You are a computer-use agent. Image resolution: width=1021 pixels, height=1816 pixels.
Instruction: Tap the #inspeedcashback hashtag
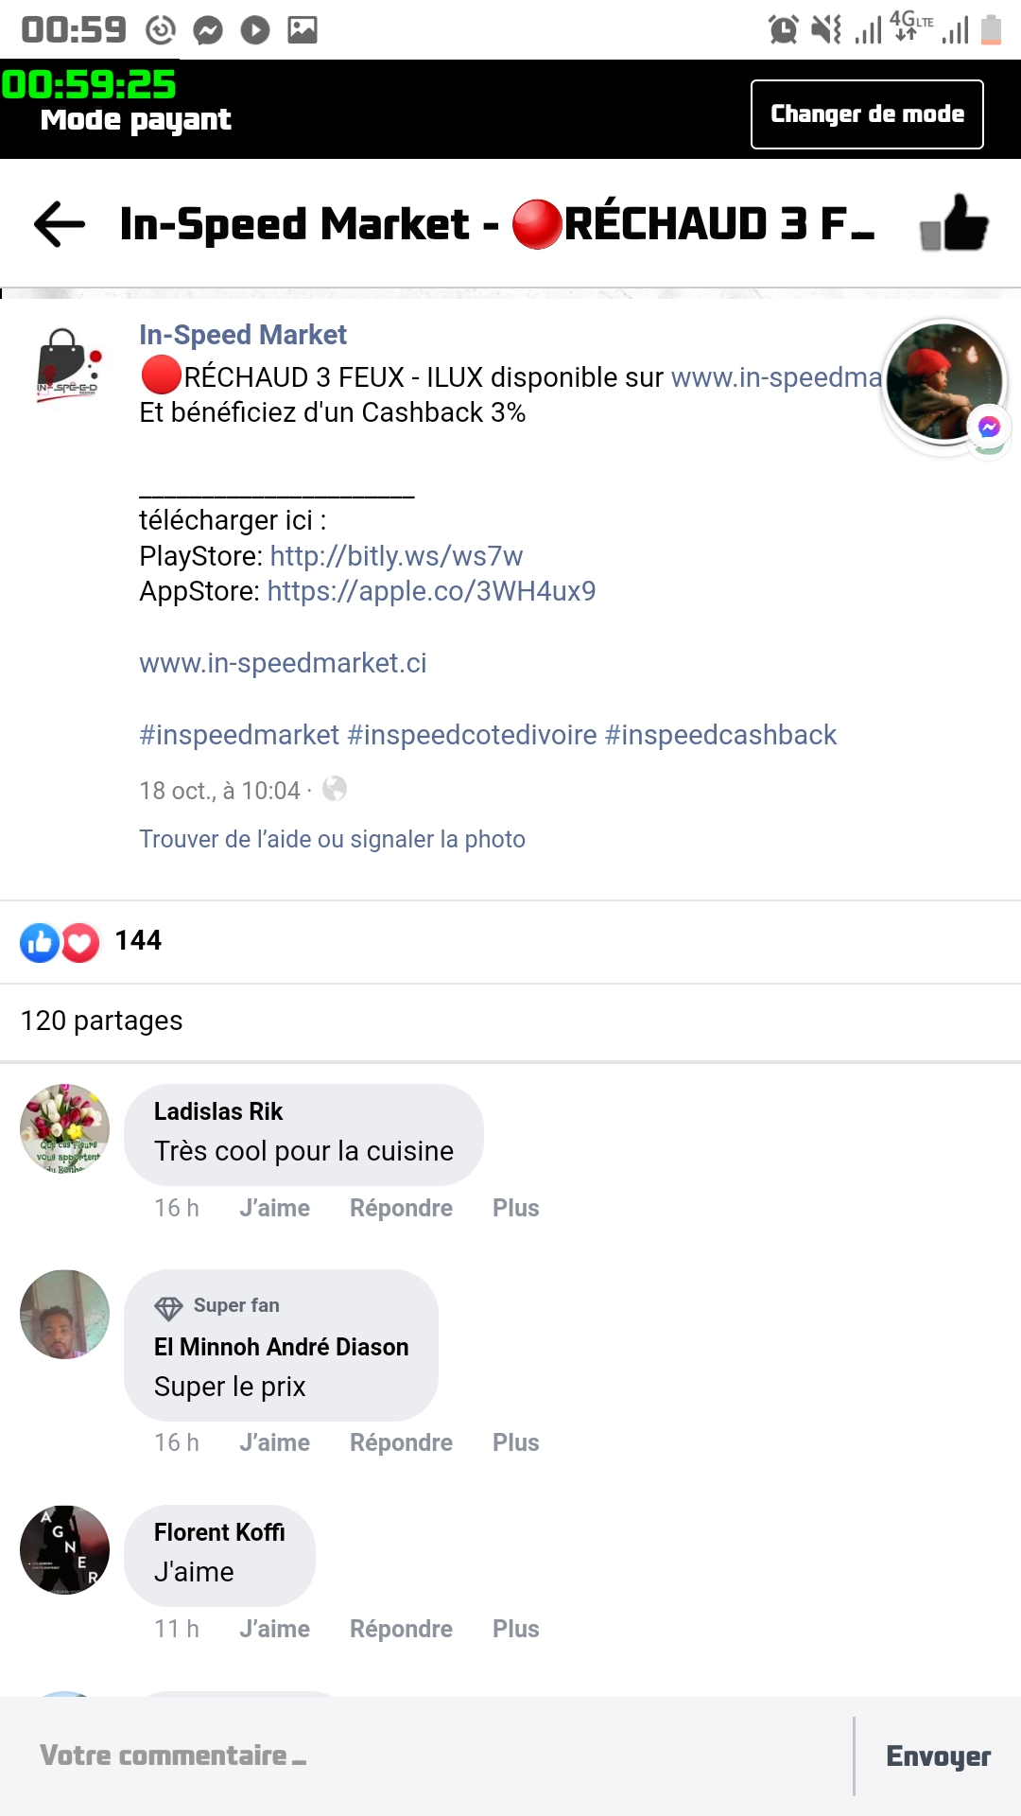pyautogui.click(x=720, y=735)
